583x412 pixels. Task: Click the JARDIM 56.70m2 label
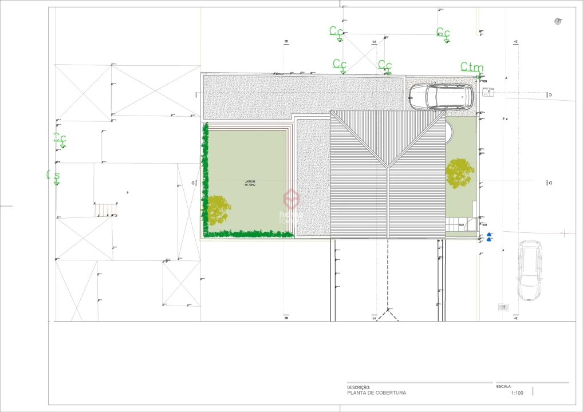tap(250, 184)
